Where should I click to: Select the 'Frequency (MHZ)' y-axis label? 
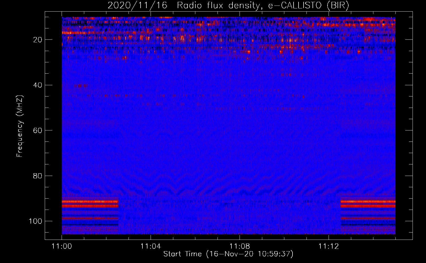20,126
